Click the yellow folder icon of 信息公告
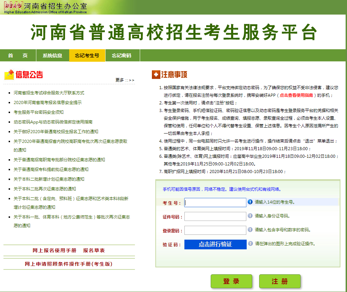The image size is (347, 292). pos(9,74)
